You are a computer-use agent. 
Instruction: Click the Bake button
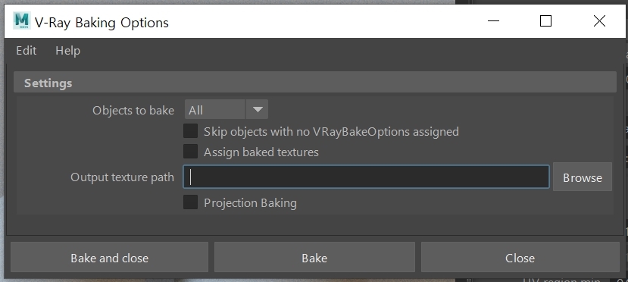(314, 257)
